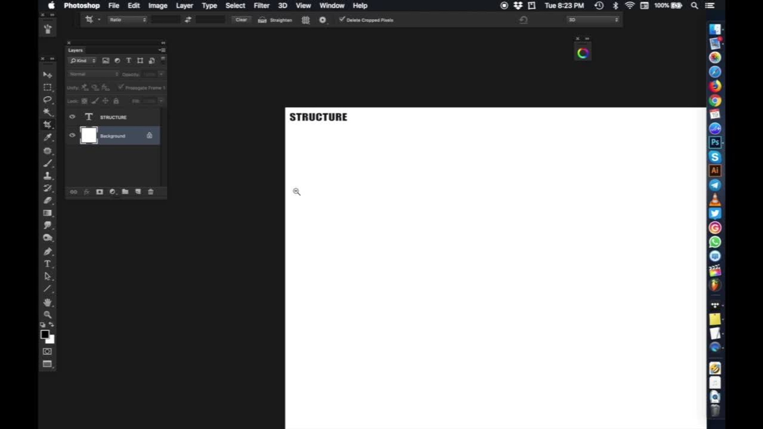Select the Hand tool
The width and height of the screenshot is (763, 429).
tap(48, 302)
